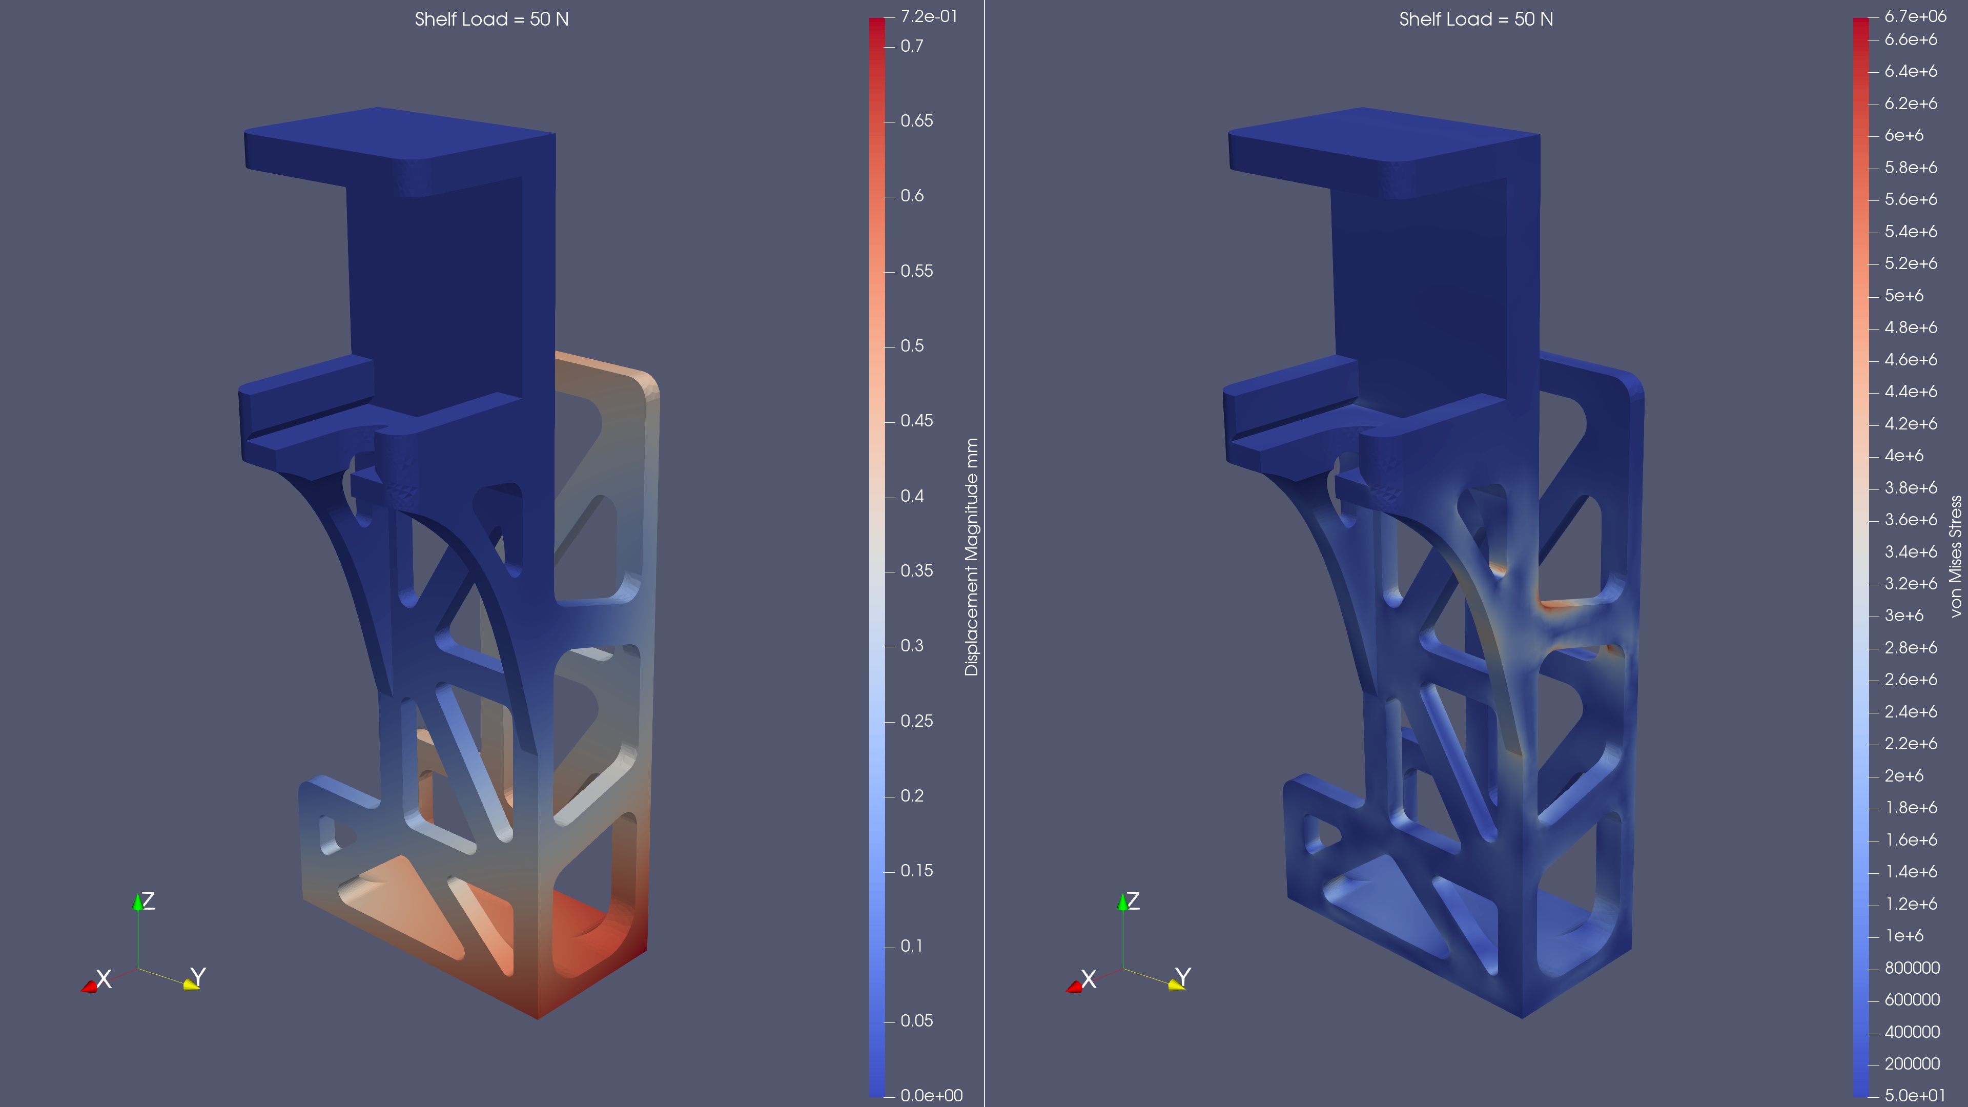Click the left view's "Shelf Load = 50 N" title
The image size is (1968, 1107).
click(491, 19)
